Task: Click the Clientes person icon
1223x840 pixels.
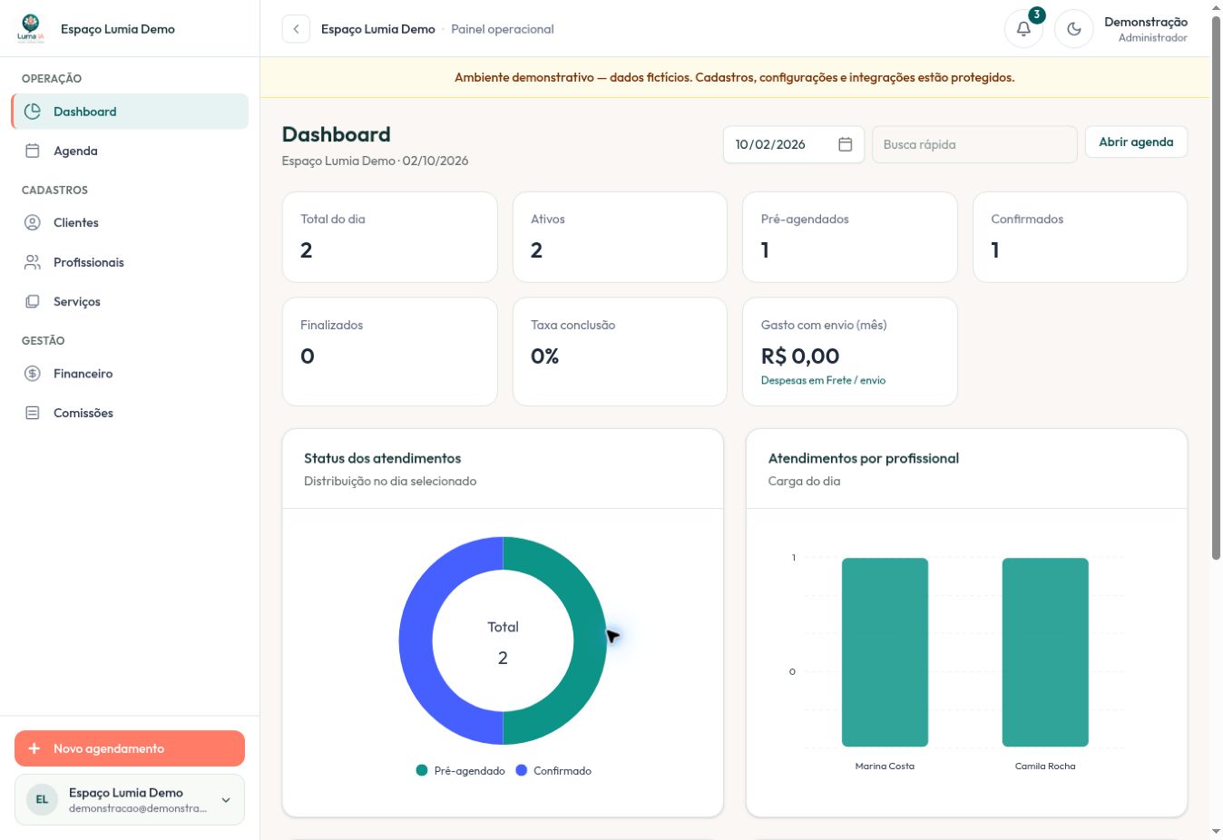Action: coord(33,222)
